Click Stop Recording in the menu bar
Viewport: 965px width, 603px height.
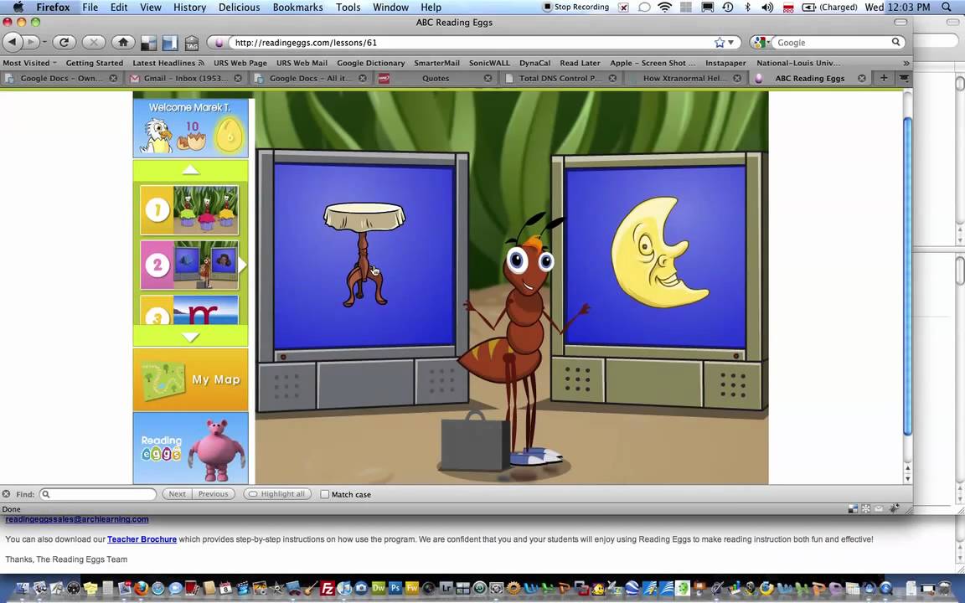(576, 8)
